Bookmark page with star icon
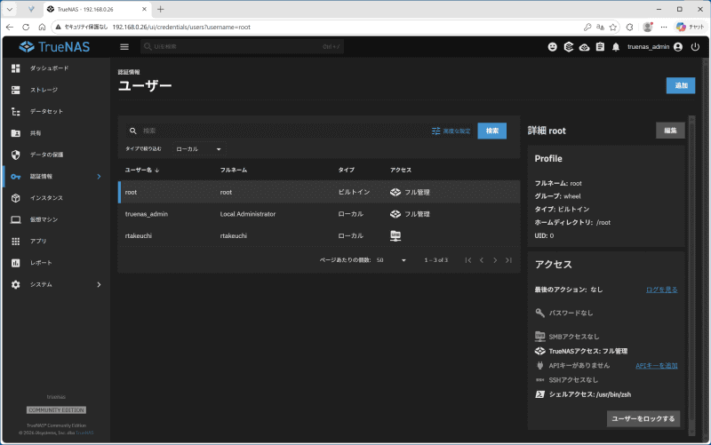 613,28
